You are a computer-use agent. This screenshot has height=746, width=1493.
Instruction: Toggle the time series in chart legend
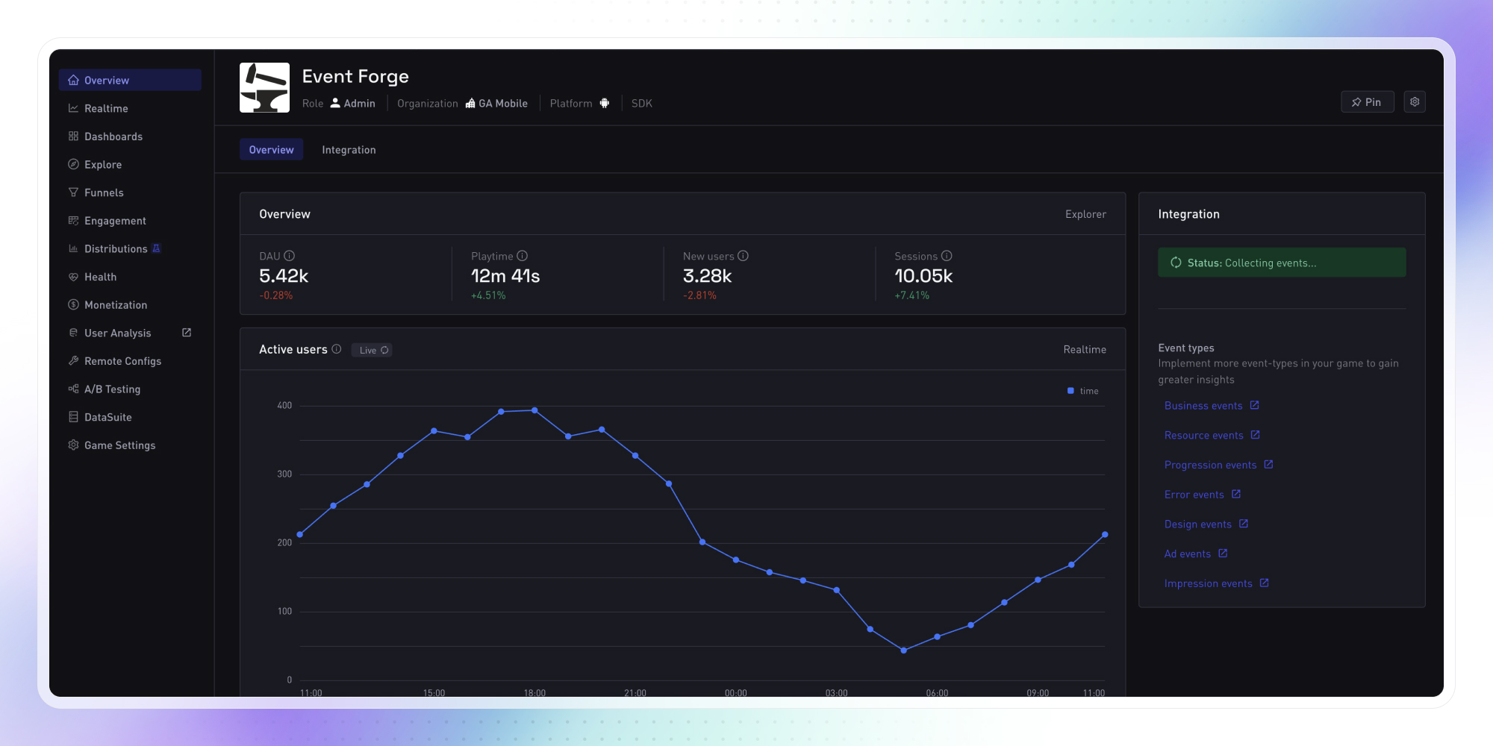(1083, 391)
